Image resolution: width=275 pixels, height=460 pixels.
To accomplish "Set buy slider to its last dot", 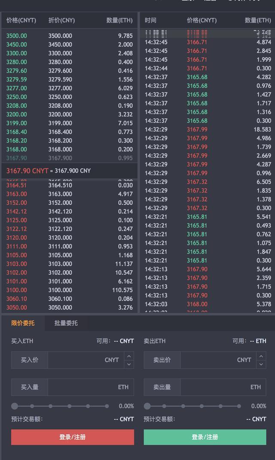I will [107, 406].
